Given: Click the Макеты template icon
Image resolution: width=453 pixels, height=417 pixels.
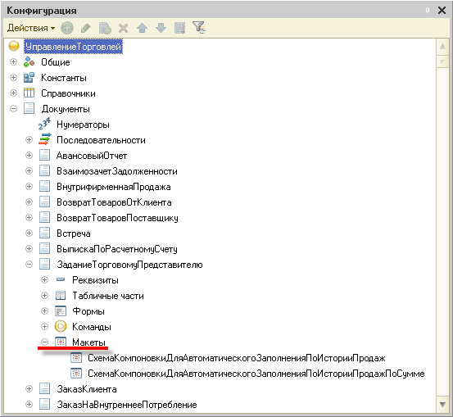Looking at the screenshot, I should point(61,342).
